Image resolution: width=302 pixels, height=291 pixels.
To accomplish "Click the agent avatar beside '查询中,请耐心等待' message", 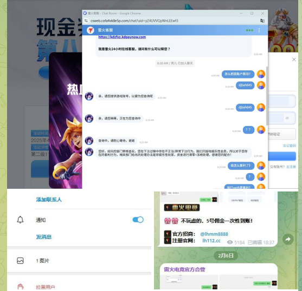I will point(89,141).
